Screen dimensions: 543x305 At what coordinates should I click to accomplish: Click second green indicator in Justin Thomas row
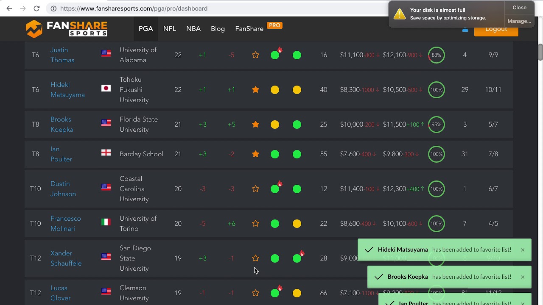click(297, 55)
